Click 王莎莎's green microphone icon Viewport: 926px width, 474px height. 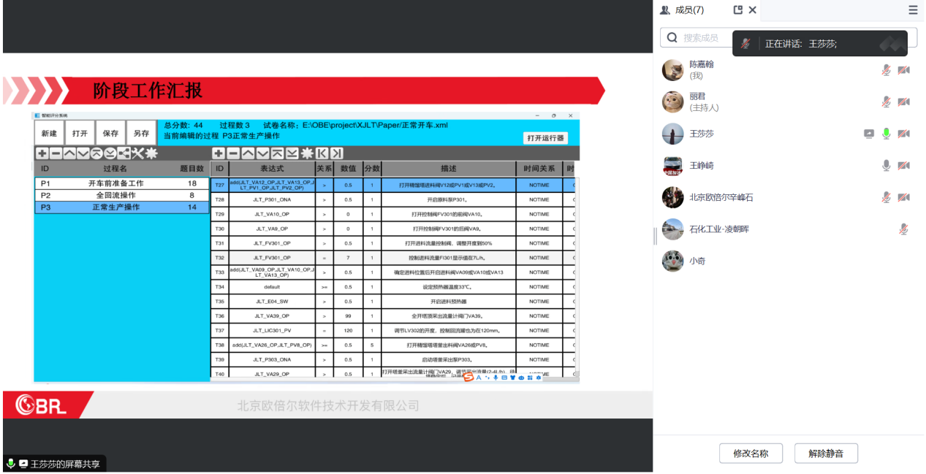pos(886,134)
